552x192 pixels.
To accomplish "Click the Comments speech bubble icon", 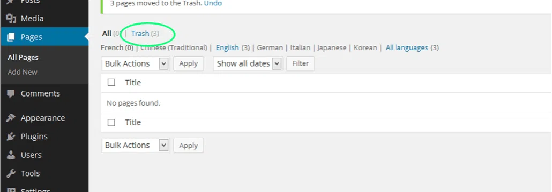I will [11, 93].
